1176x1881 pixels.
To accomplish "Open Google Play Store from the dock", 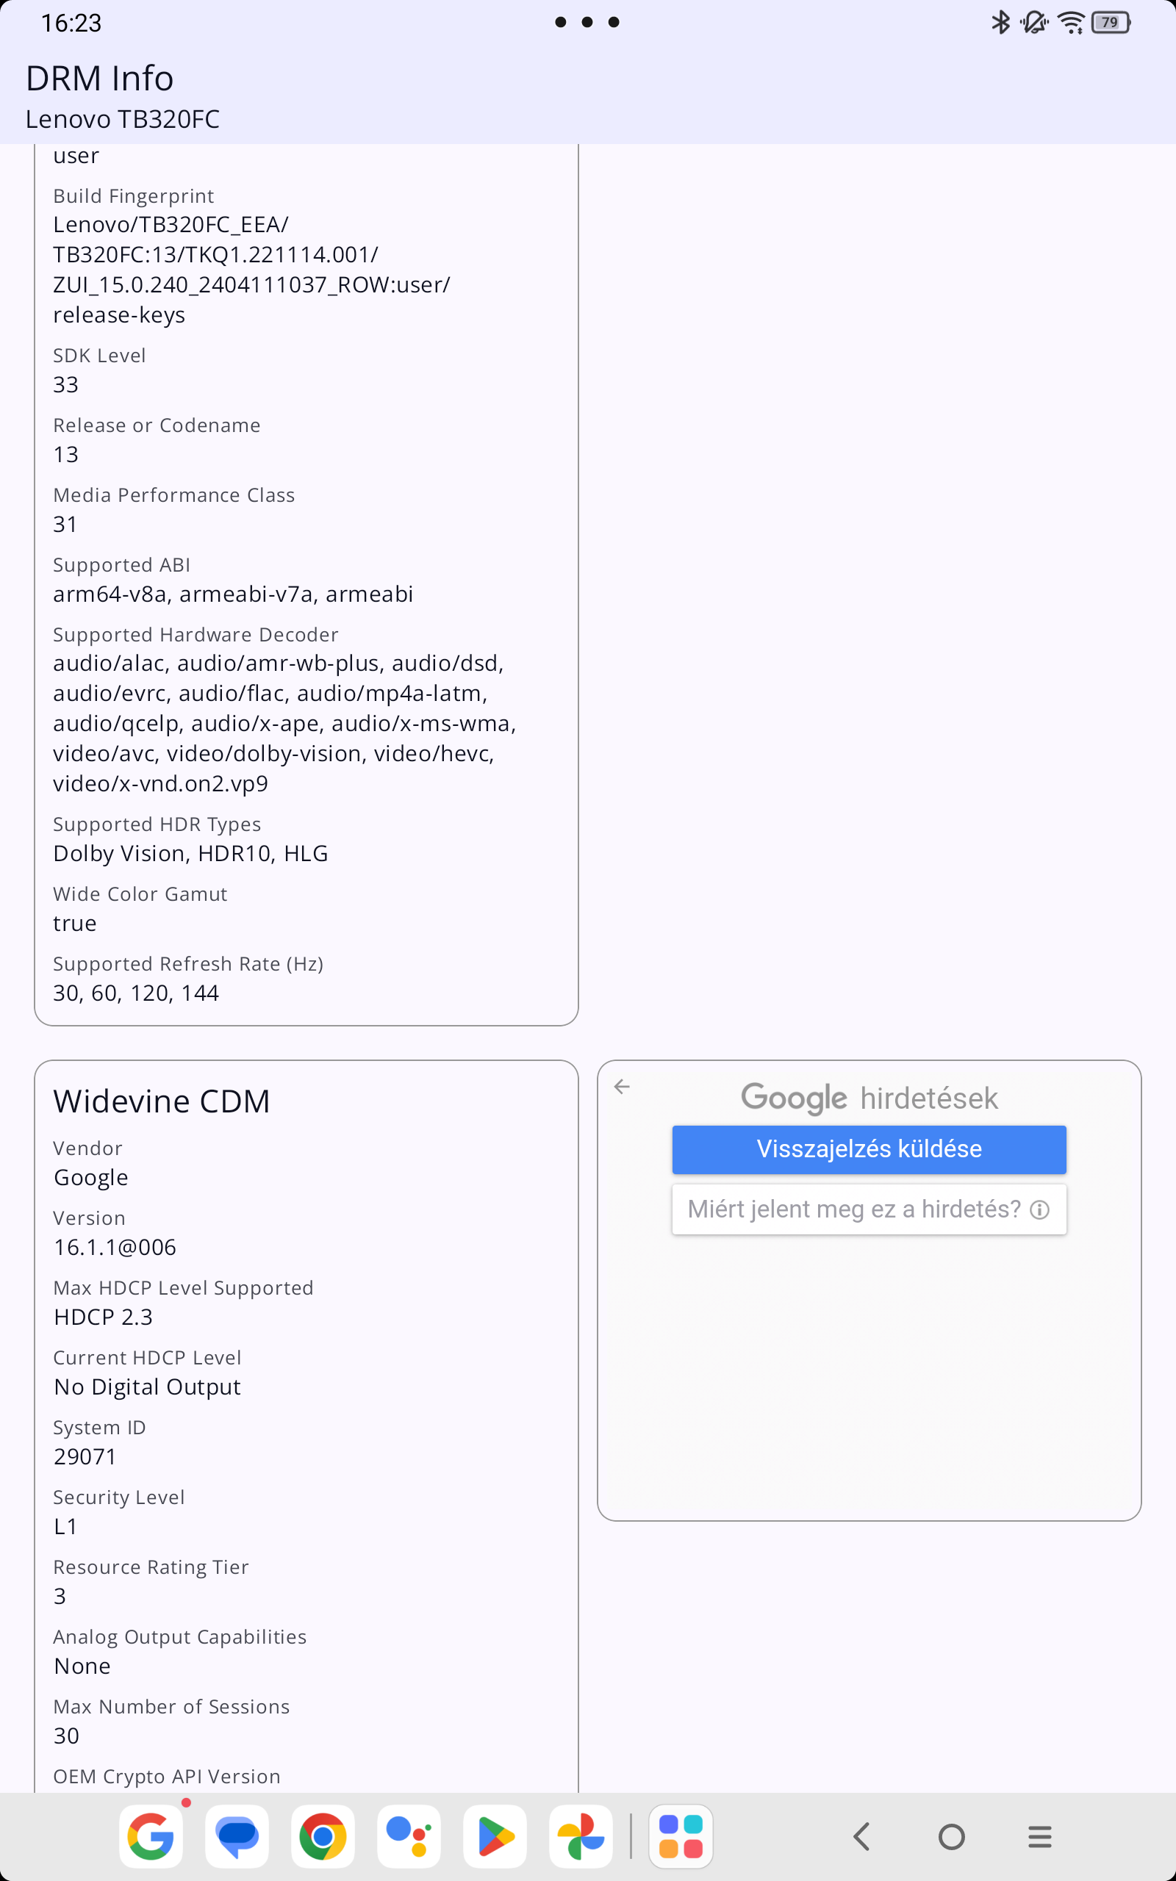I will click(x=495, y=1836).
